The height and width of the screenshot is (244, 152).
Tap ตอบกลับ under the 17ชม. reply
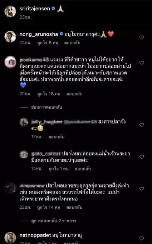click(56, 137)
